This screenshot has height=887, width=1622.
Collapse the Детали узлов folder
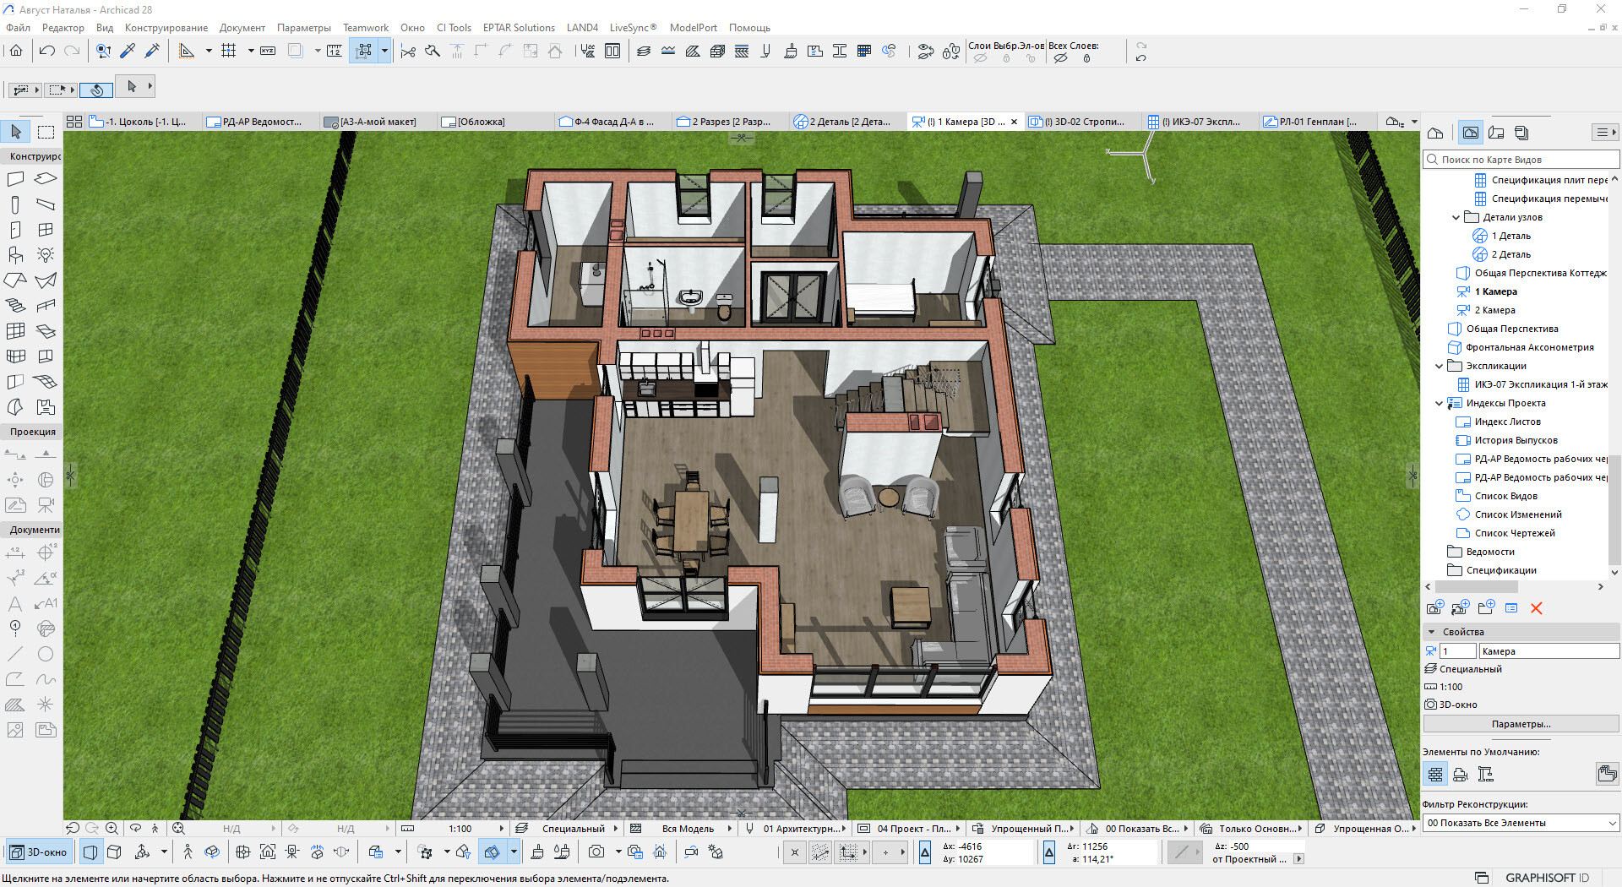click(1456, 217)
